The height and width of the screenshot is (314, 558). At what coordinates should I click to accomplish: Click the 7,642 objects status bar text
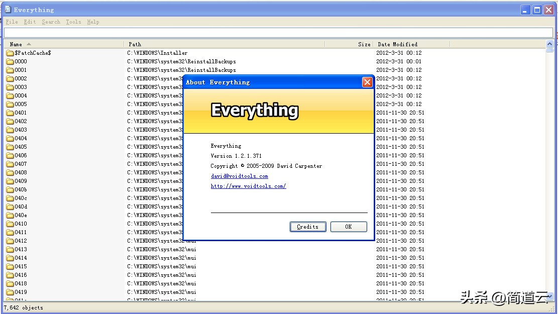click(24, 307)
